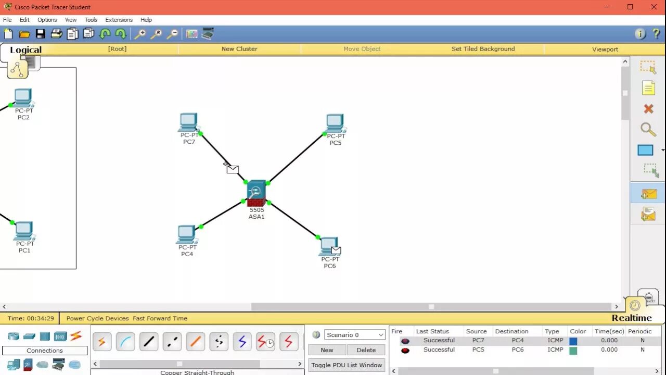Viewport: 666px width, 375px height.
Task: Pick the automatic connection lightning cable
Action: [x=102, y=342]
